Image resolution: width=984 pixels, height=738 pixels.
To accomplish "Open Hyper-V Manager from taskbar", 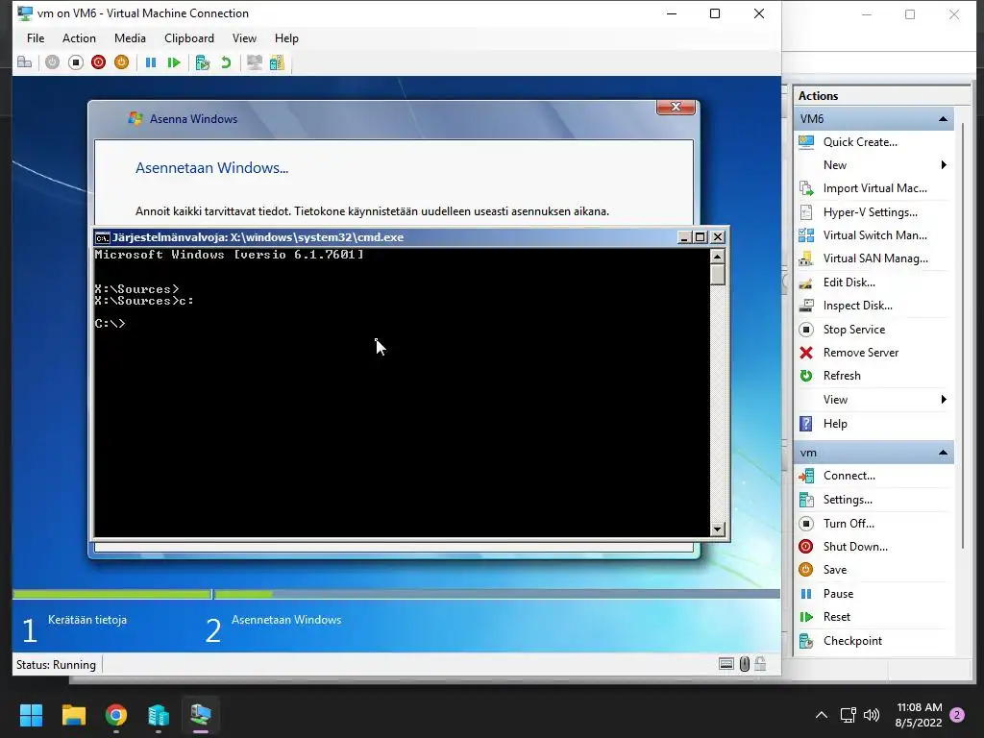I will click(x=159, y=715).
